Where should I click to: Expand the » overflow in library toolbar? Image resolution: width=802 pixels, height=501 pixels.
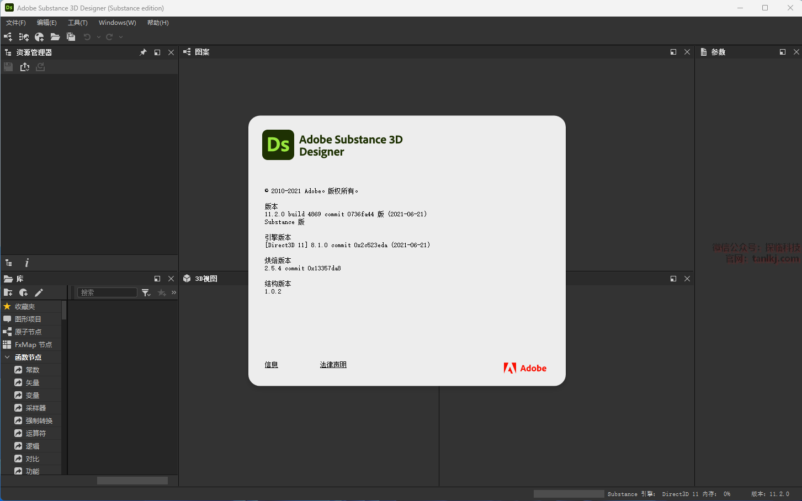(173, 292)
